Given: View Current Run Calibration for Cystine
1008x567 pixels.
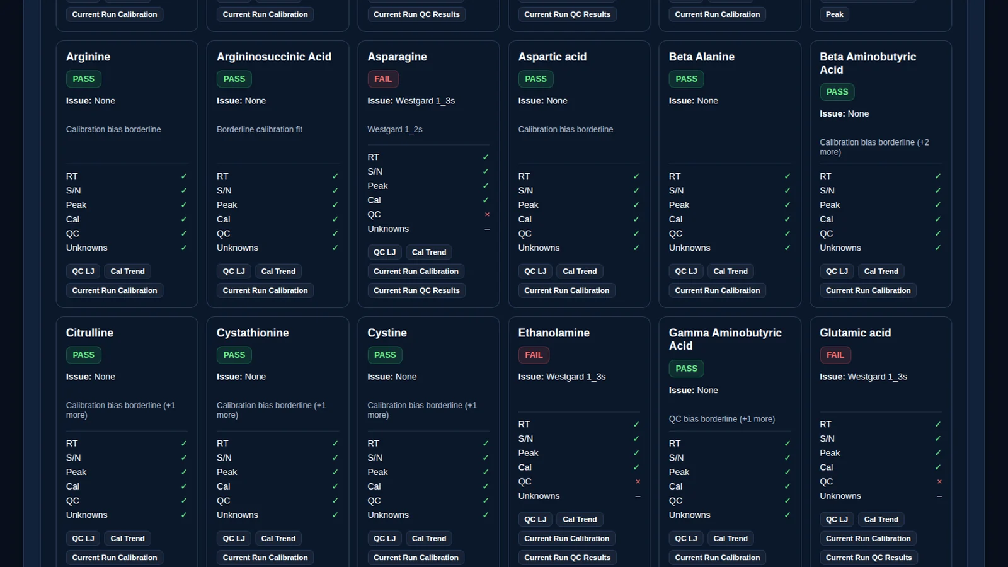Looking at the screenshot, I should (x=416, y=558).
